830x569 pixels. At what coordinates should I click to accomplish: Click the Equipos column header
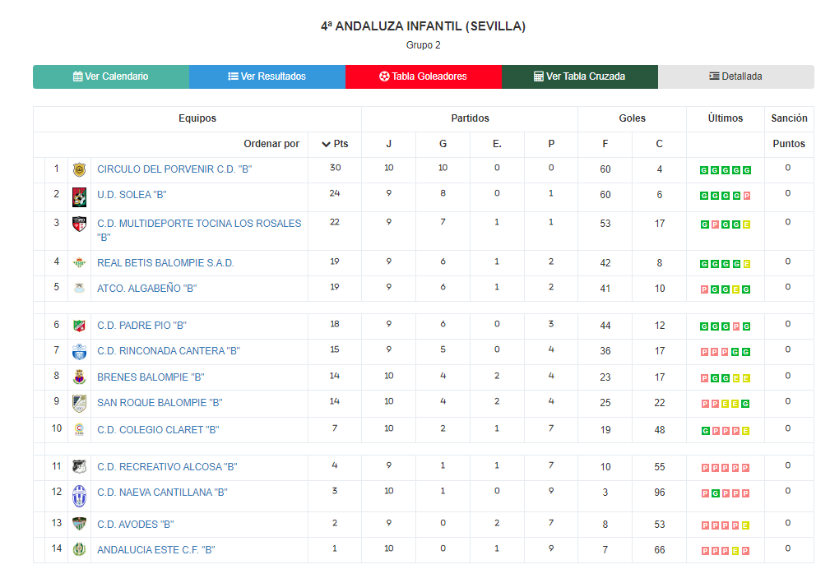197,118
